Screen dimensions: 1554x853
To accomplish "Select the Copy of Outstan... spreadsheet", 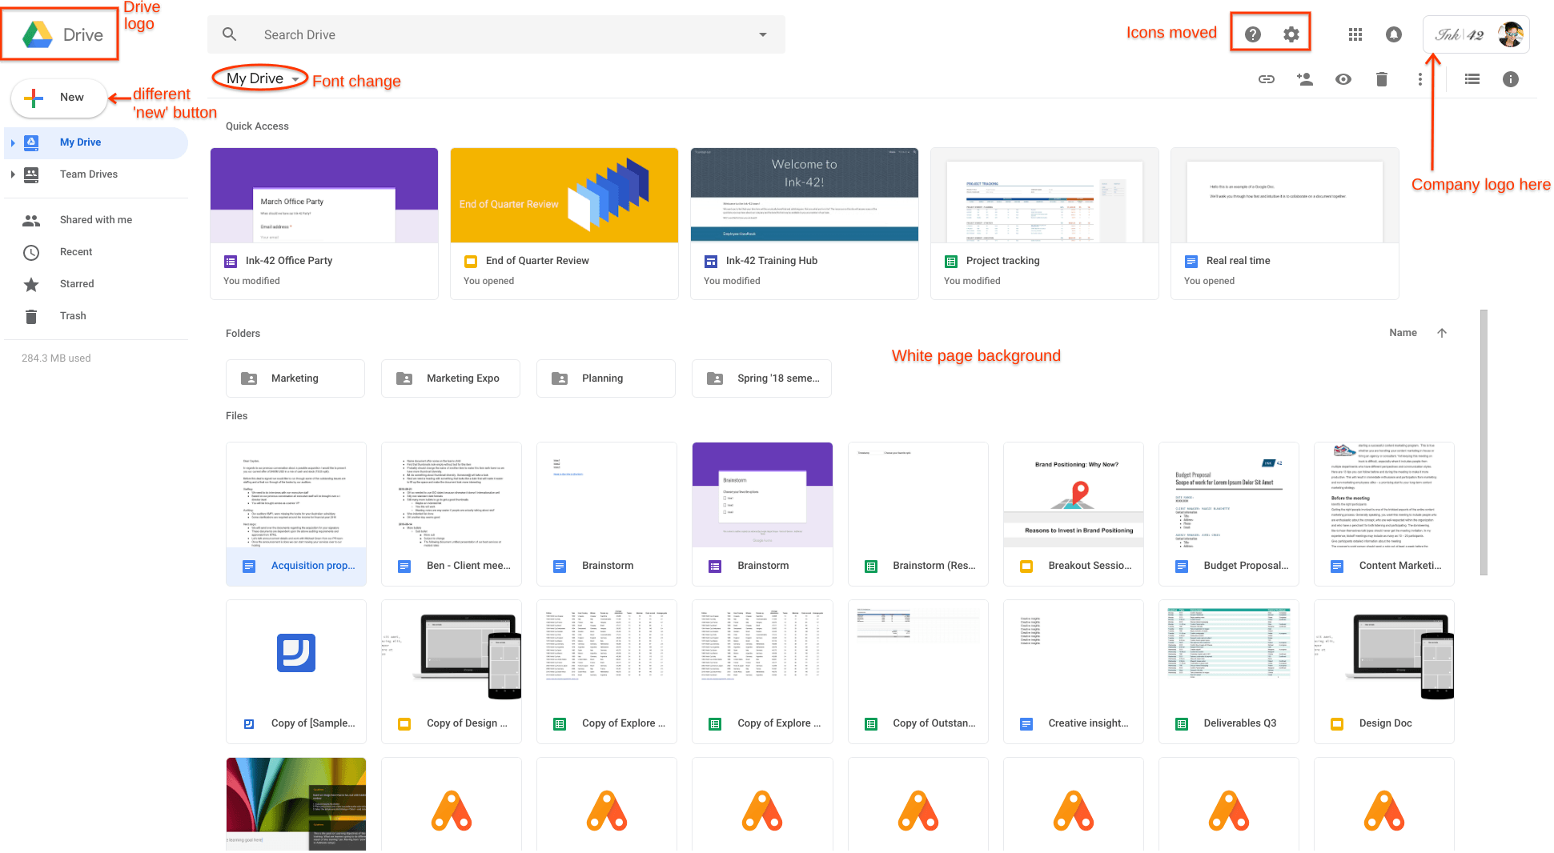I will (918, 671).
